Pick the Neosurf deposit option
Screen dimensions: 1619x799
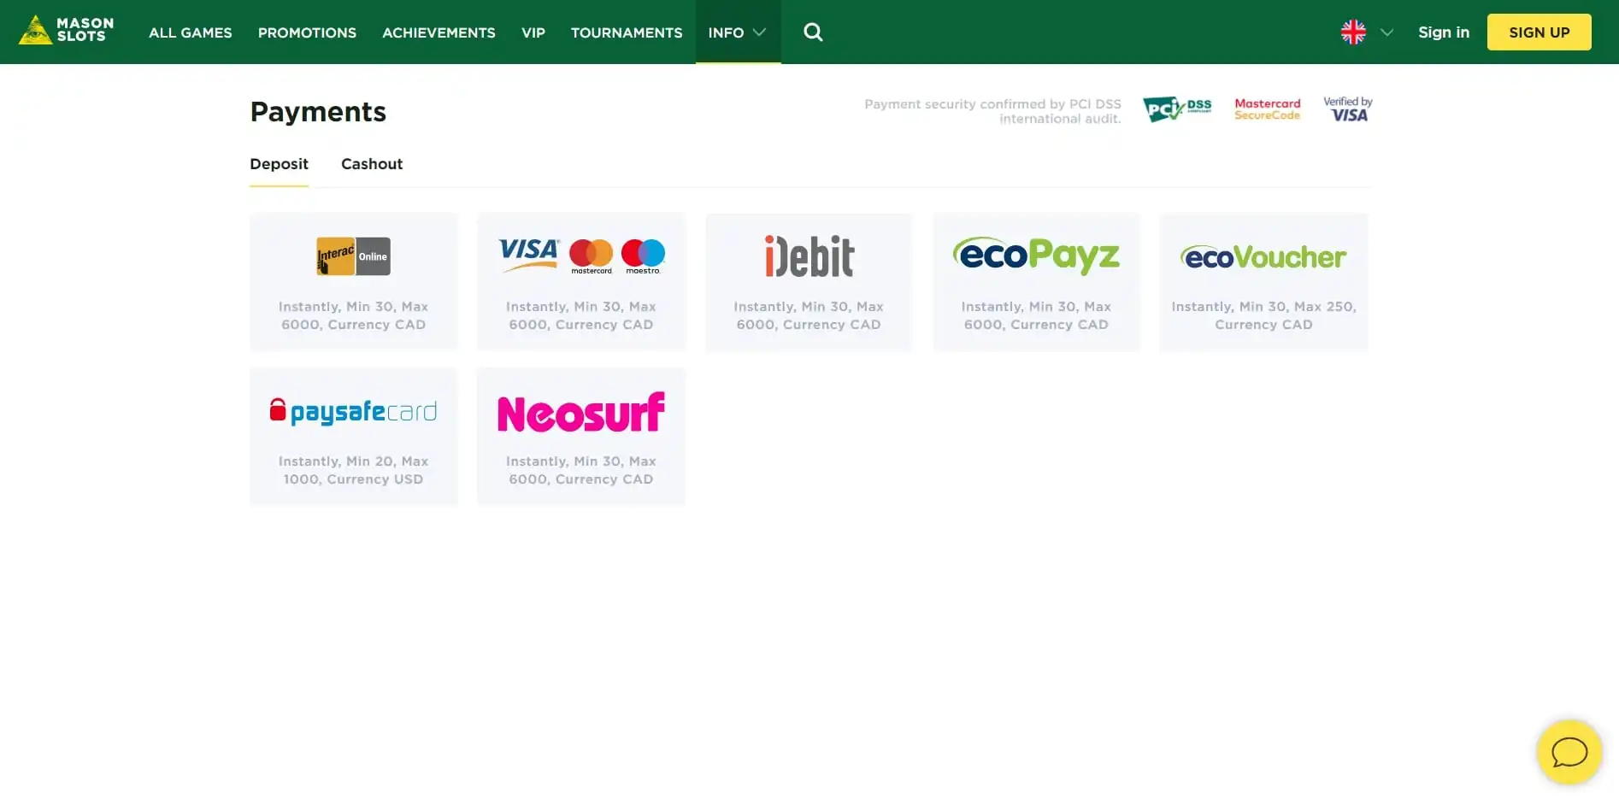pos(581,436)
